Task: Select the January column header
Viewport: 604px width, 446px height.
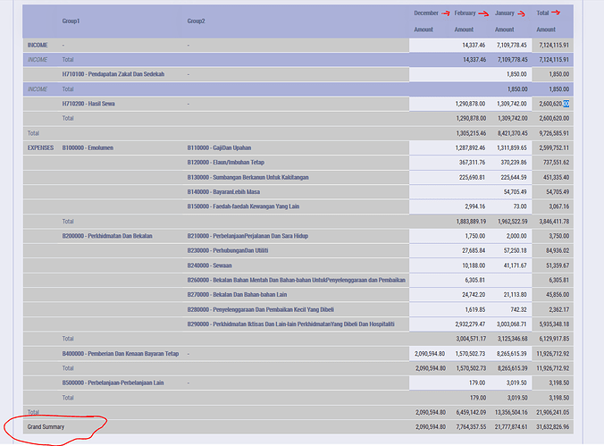Action: 505,13
